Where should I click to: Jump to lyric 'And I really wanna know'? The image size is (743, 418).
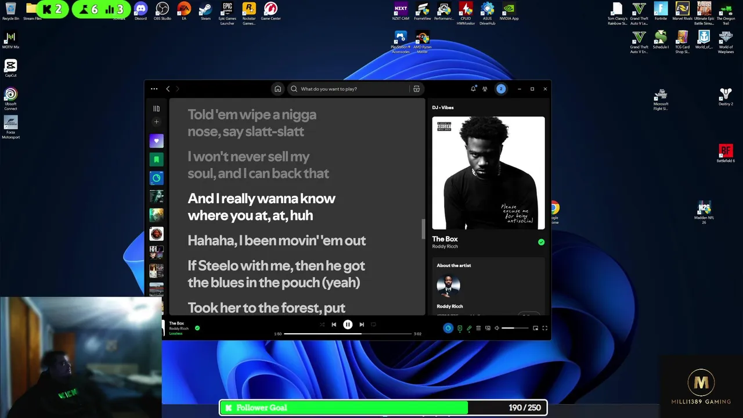(261, 207)
